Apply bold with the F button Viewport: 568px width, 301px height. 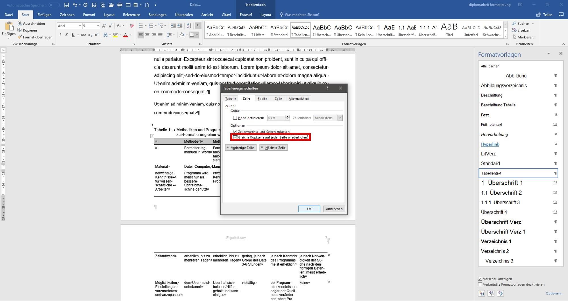(60, 35)
